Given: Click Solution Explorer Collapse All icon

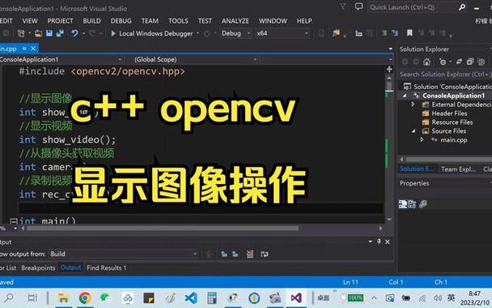Looking at the screenshot, I should [x=469, y=62].
